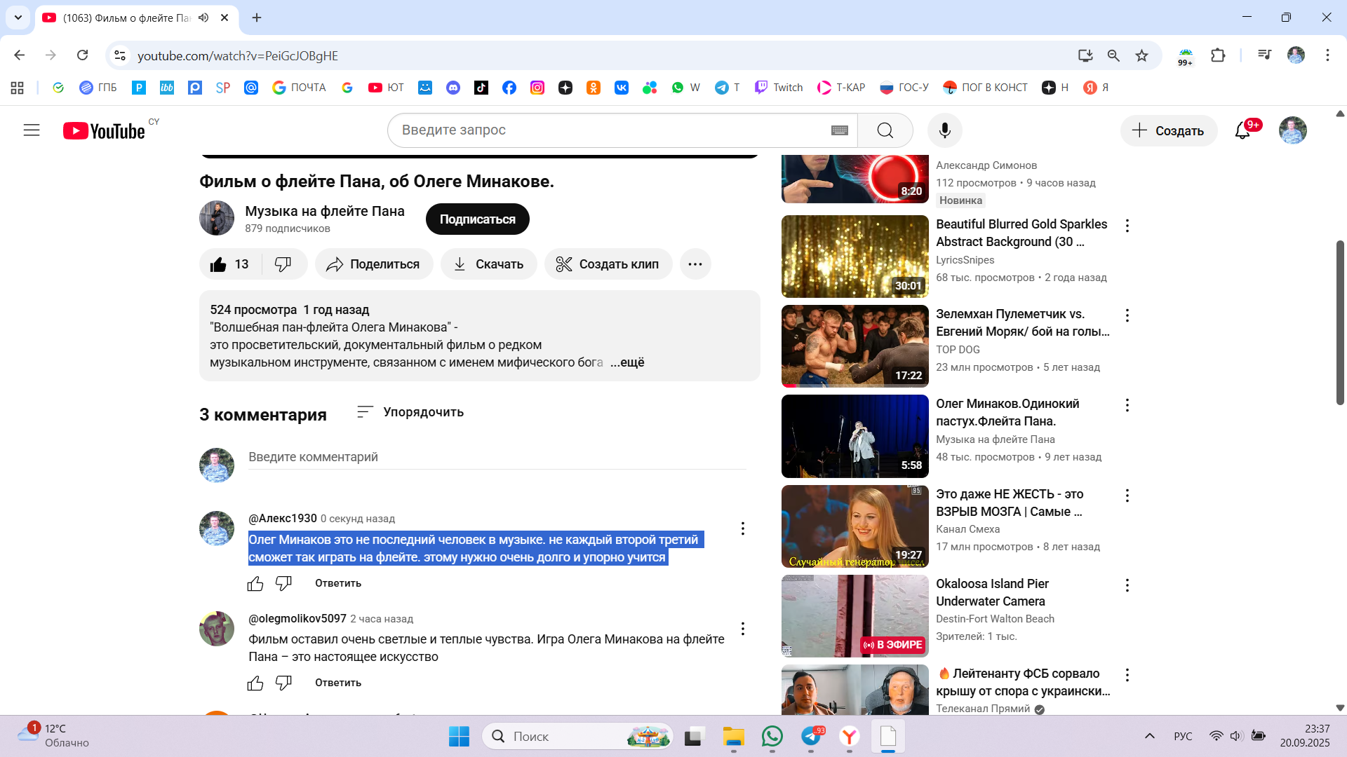Open options menu for @Алекс1930 comment

click(742, 528)
